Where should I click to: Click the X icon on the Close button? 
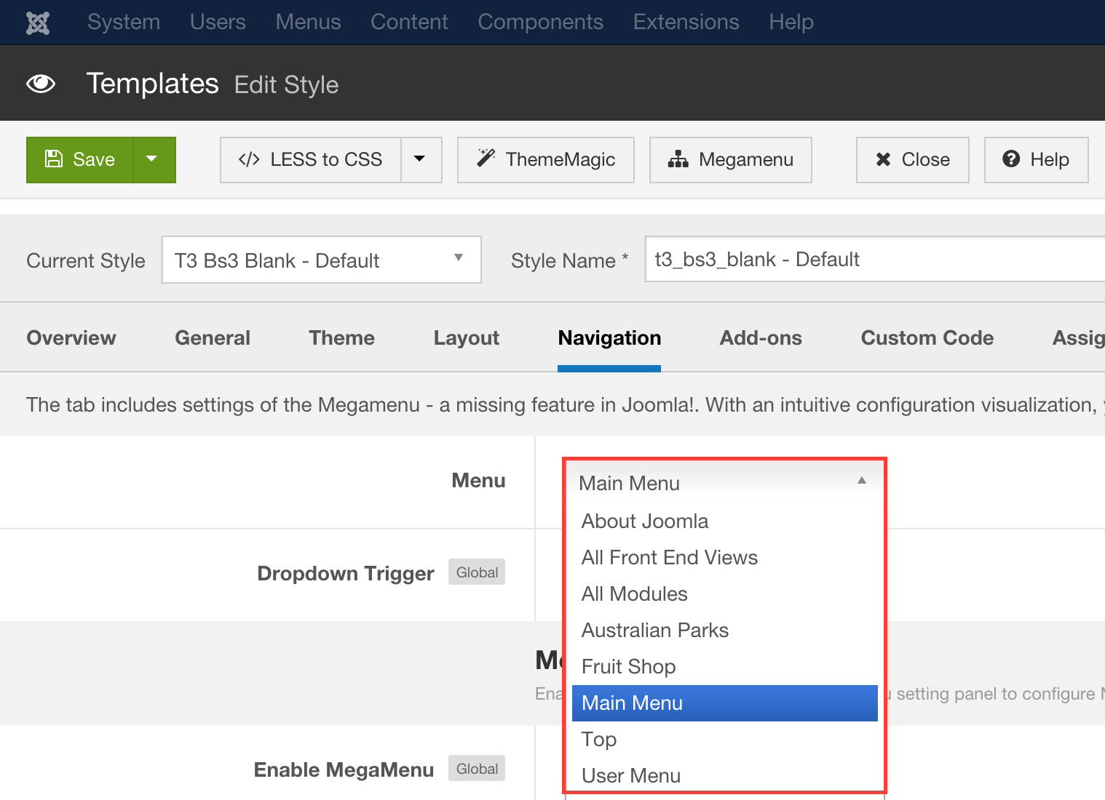click(x=883, y=159)
